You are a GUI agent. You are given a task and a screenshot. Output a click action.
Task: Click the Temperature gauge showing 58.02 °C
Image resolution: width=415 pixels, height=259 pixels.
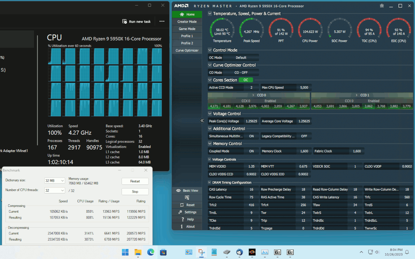[222, 30]
